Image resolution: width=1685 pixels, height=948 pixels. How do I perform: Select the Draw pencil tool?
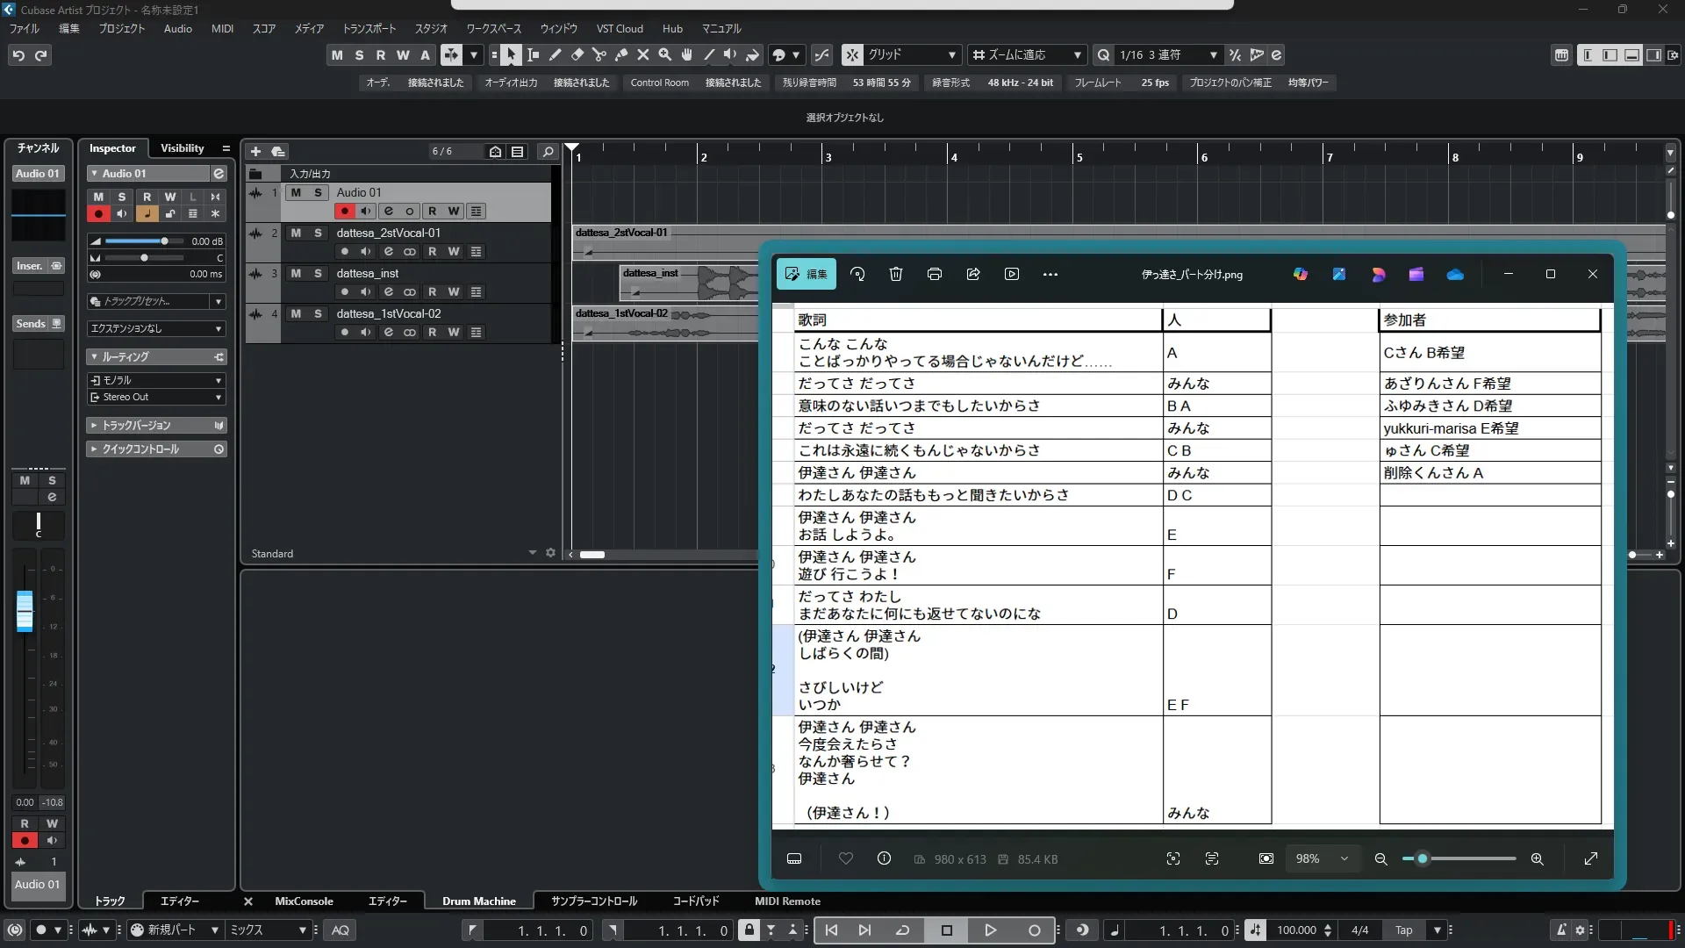click(555, 55)
